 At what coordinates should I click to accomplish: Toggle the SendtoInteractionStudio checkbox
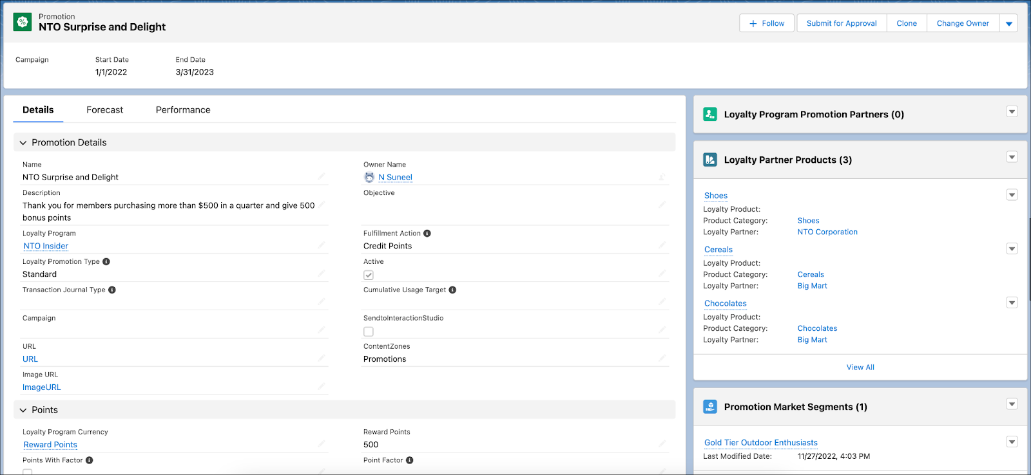pyautogui.click(x=369, y=331)
